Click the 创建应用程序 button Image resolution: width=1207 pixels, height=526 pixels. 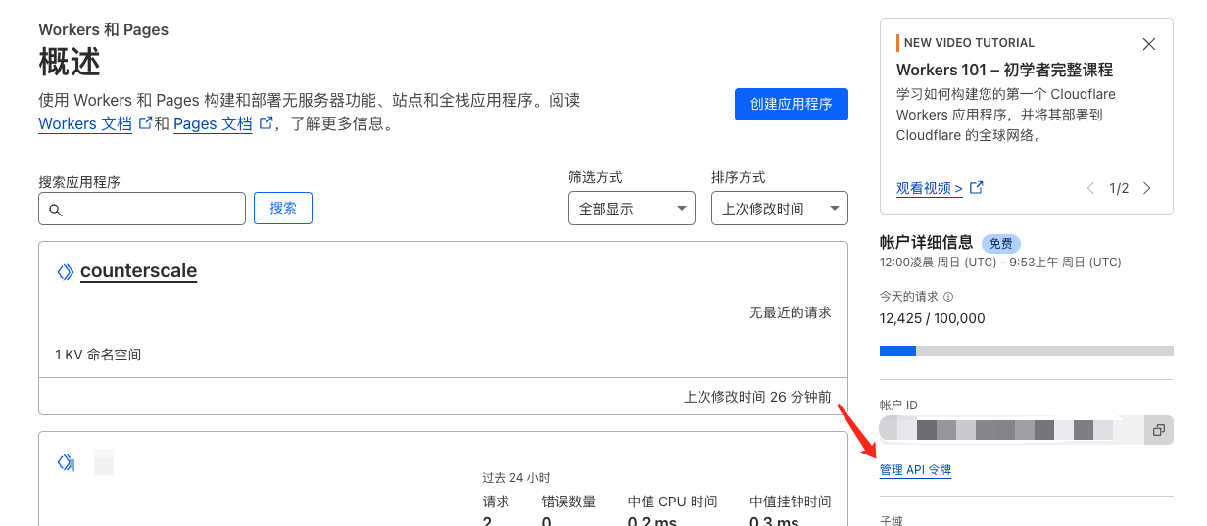point(791,104)
